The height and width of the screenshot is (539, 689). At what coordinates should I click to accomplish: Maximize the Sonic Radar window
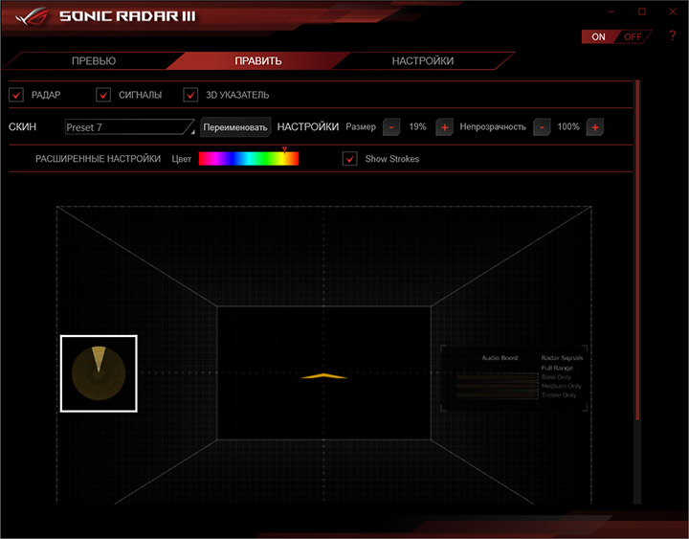(x=642, y=11)
